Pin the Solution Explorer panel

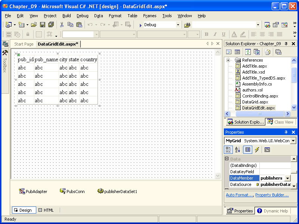[x=286, y=44]
